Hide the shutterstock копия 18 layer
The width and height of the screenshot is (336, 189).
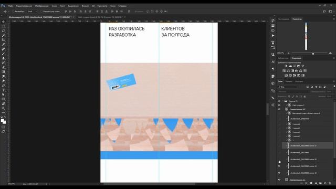[x=279, y=173]
